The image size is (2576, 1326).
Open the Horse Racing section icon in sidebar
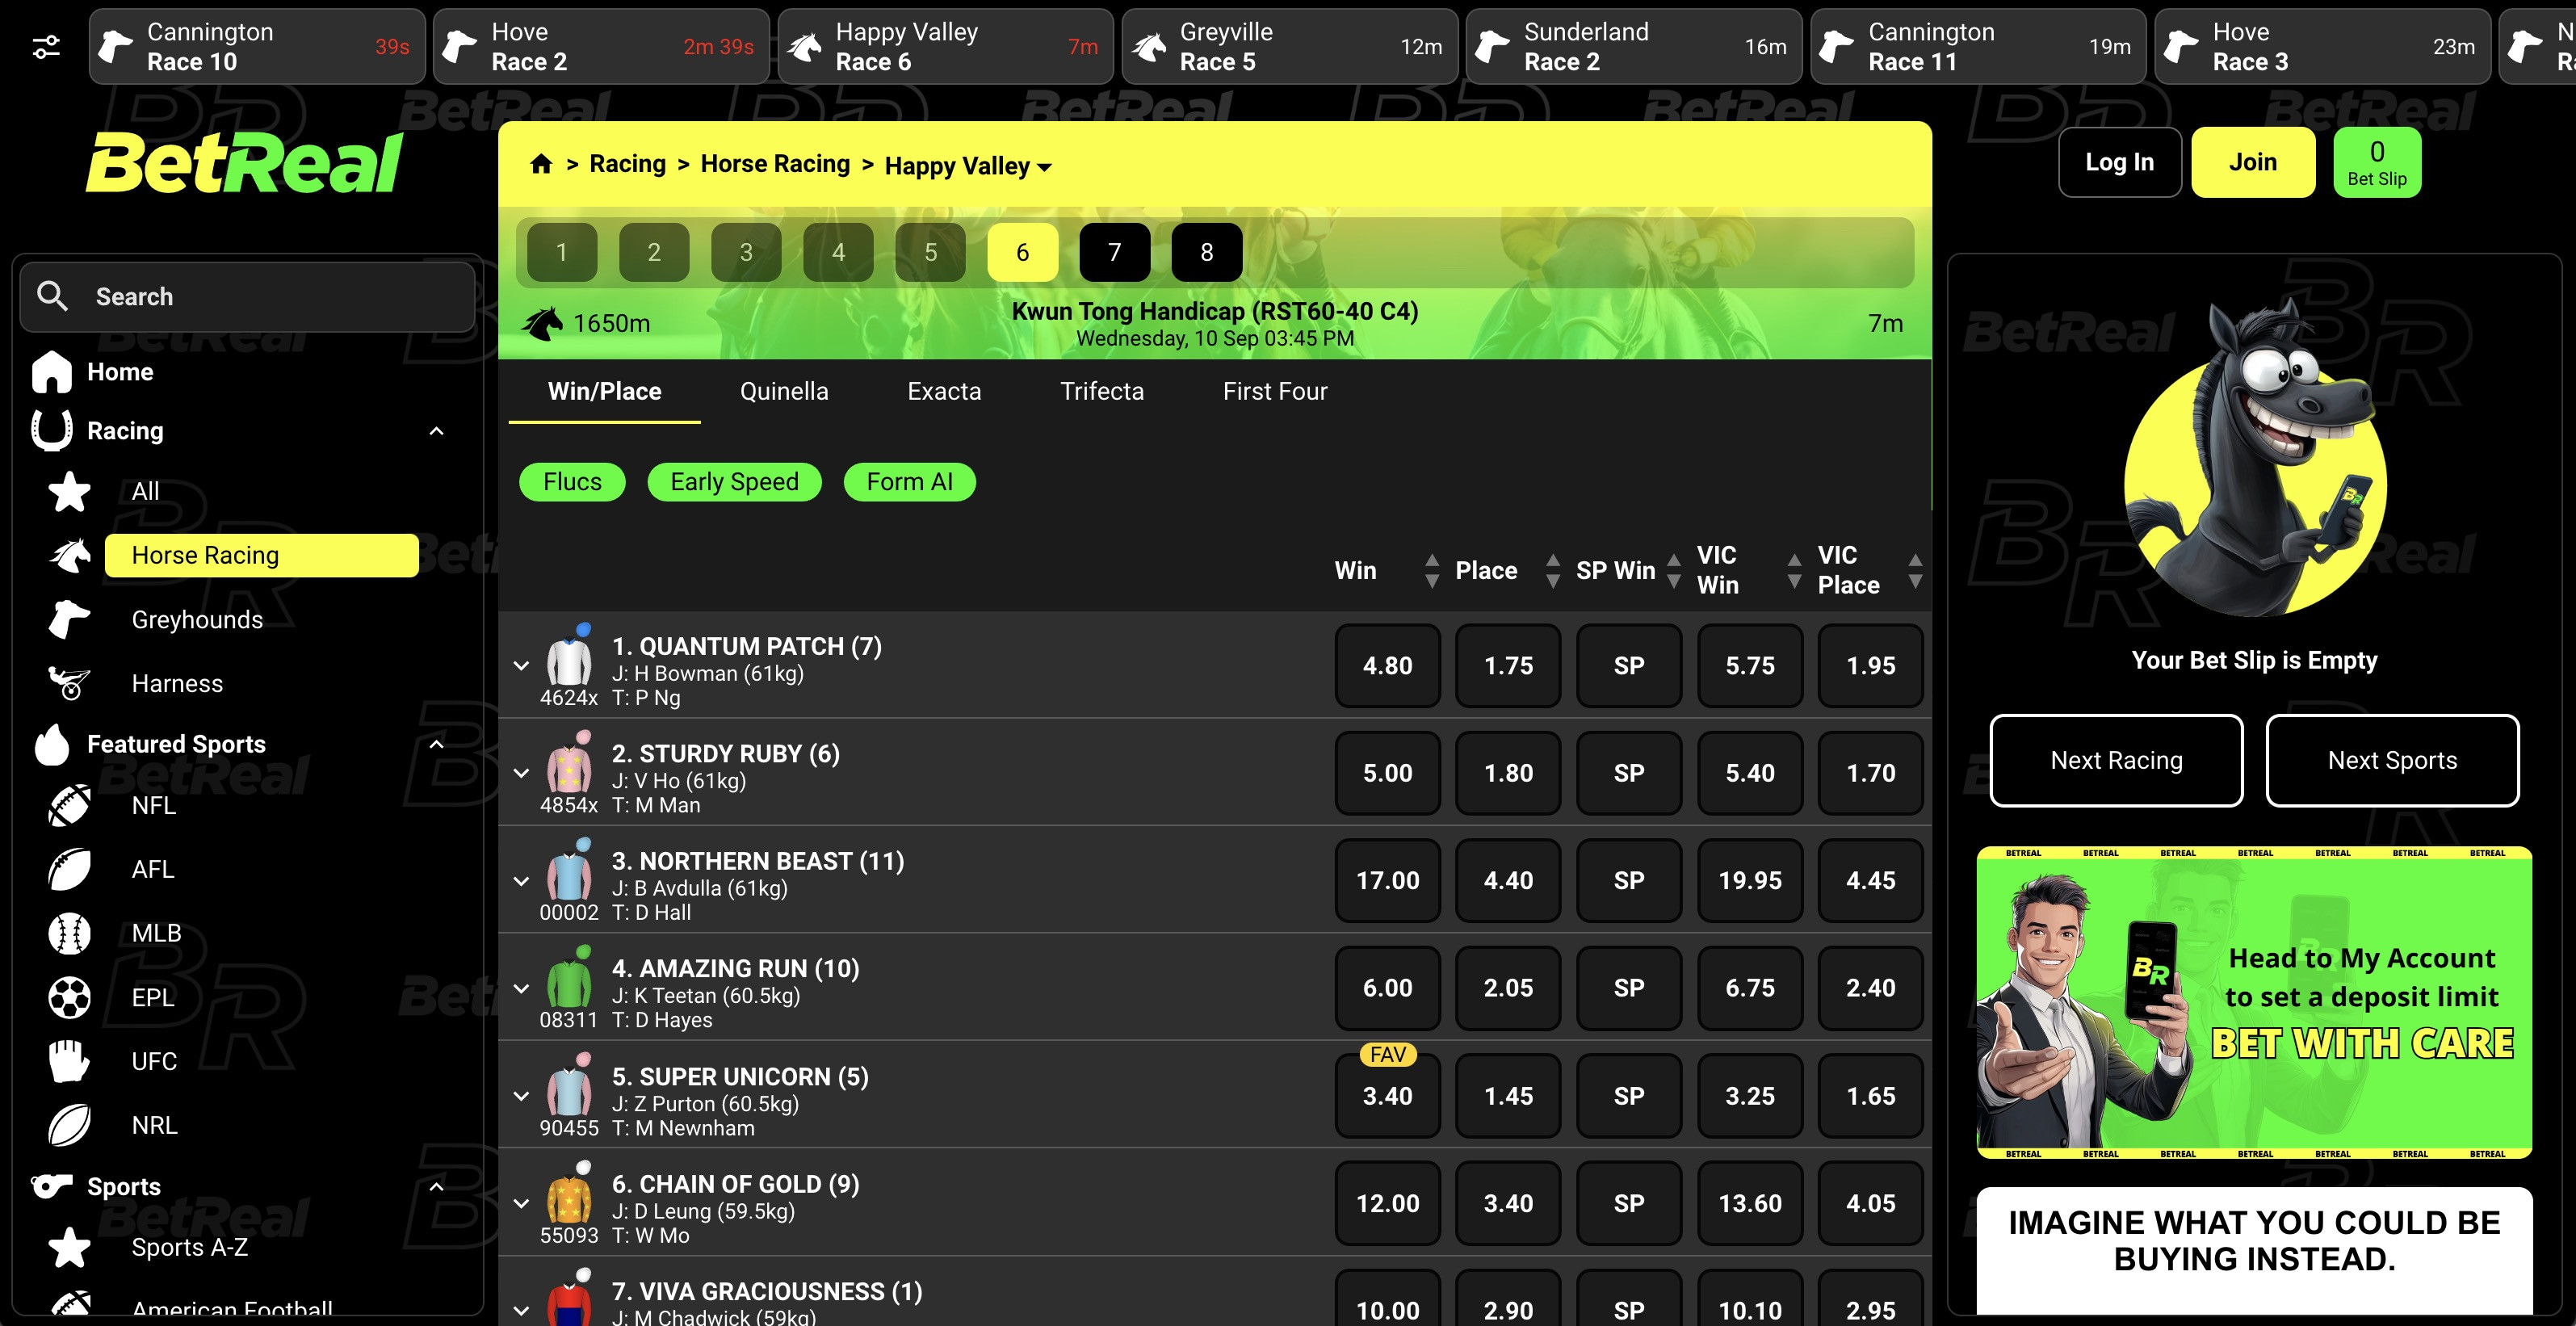(68, 555)
